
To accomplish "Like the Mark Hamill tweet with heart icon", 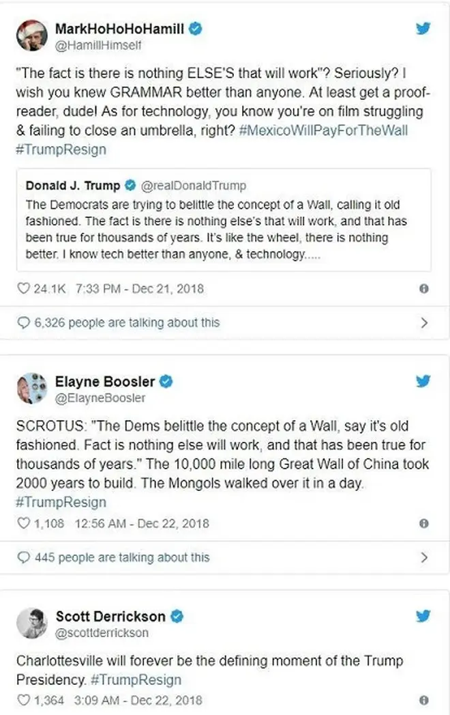I will [x=23, y=289].
